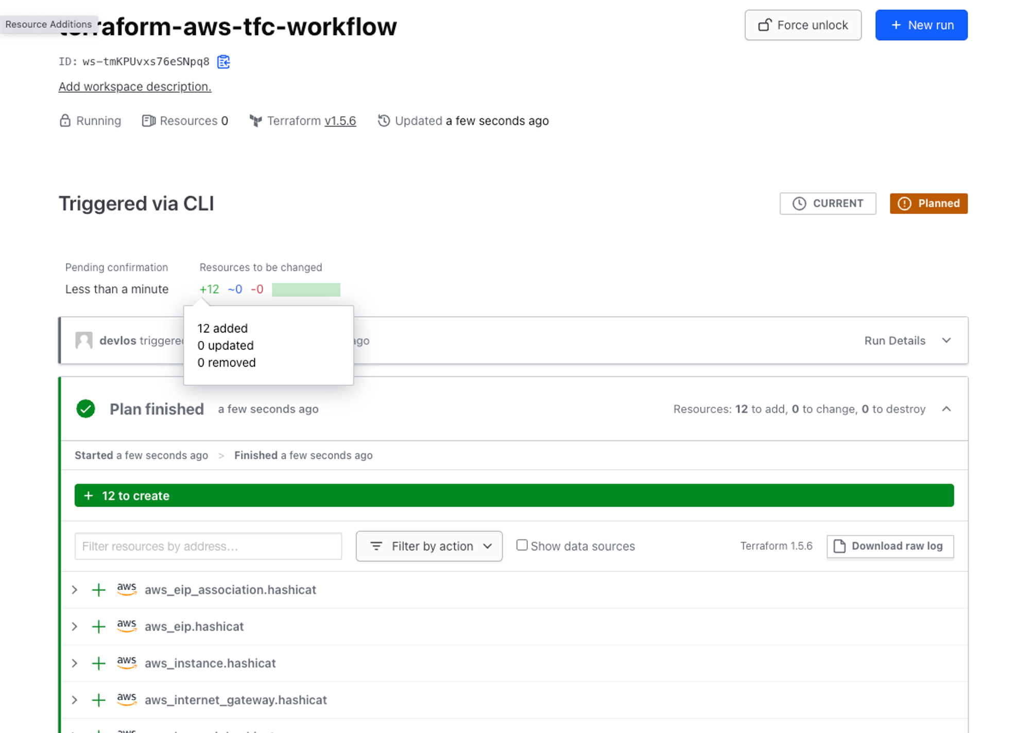The height and width of the screenshot is (733, 1030).
Task: Click Add workspace description link
Action: pyautogui.click(x=135, y=86)
